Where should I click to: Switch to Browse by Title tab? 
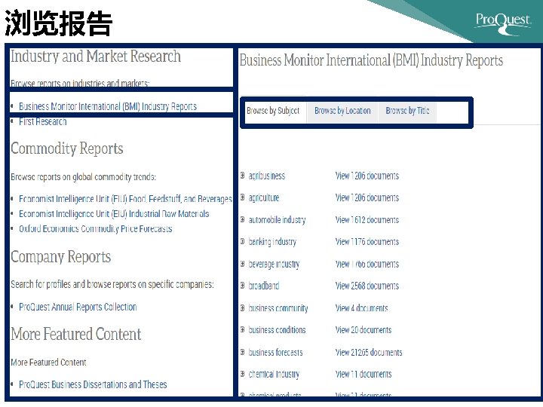407,111
